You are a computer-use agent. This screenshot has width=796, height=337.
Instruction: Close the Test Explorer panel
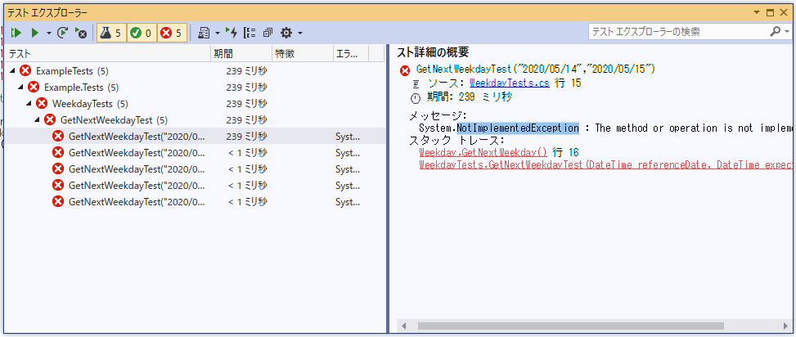[x=783, y=12]
